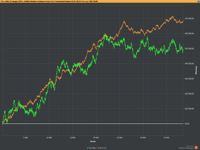Select the Net Won legend label
Image resolution: width=200 pixels, height=150 pixels.
(x=93, y=148)
